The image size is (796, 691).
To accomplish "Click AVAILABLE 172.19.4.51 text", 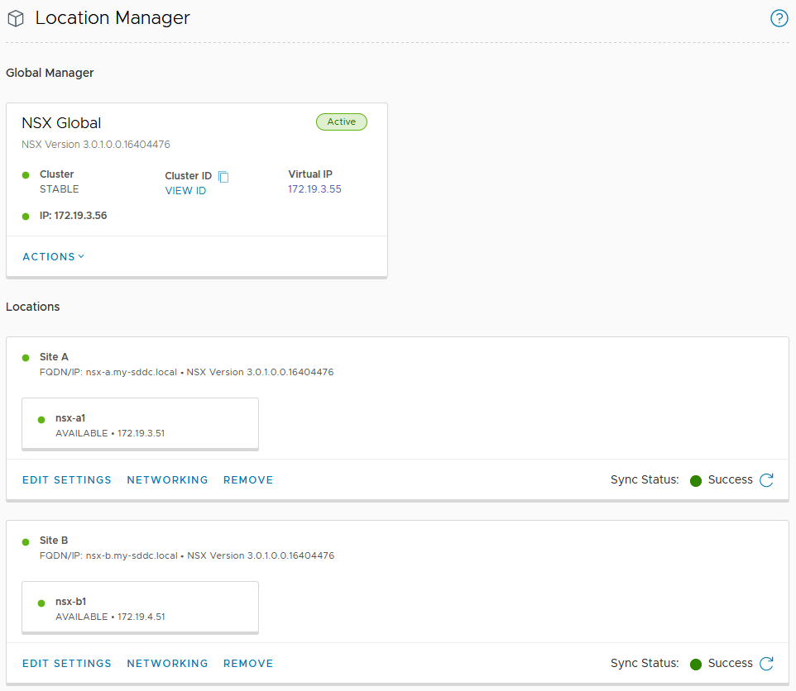I will coord(110,617).
